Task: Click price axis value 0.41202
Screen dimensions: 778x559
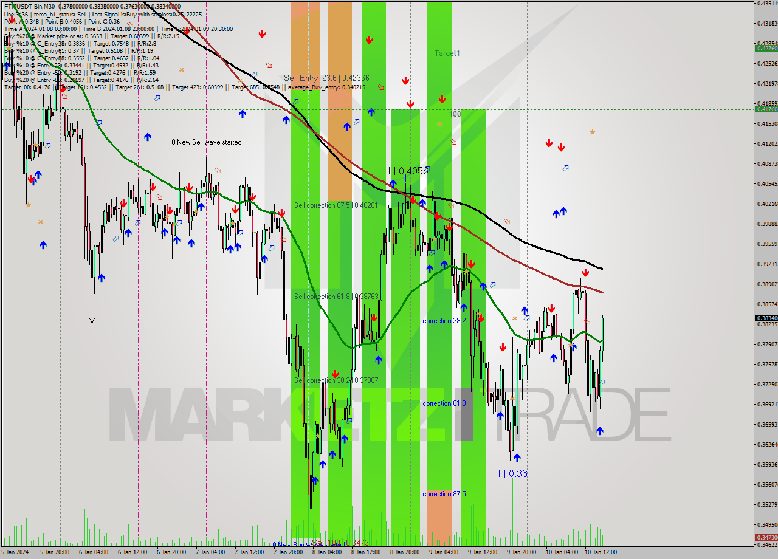Action: [x=767, y=144]
